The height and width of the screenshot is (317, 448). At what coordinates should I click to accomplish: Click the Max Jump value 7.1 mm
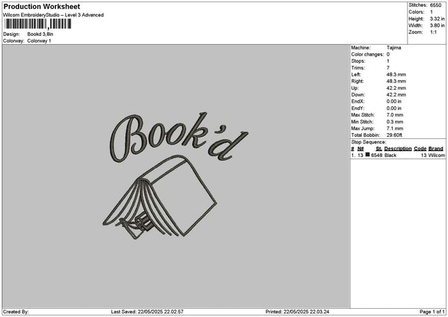pos(395,129)
